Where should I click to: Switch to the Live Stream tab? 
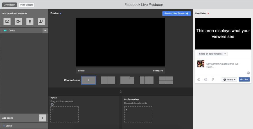[9, 5]
